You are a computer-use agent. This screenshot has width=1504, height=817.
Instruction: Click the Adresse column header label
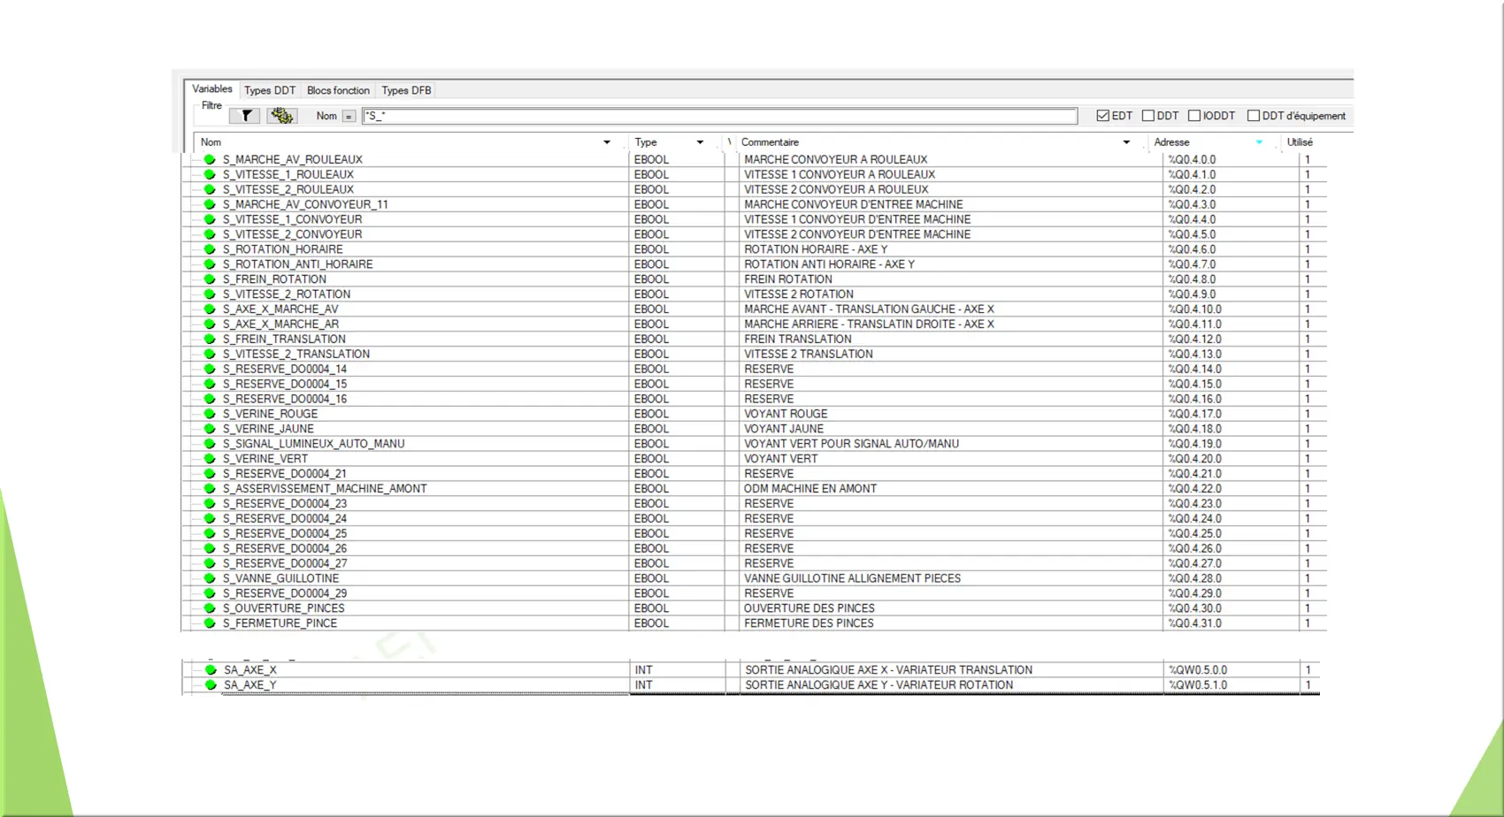(x=1171, y=142)
